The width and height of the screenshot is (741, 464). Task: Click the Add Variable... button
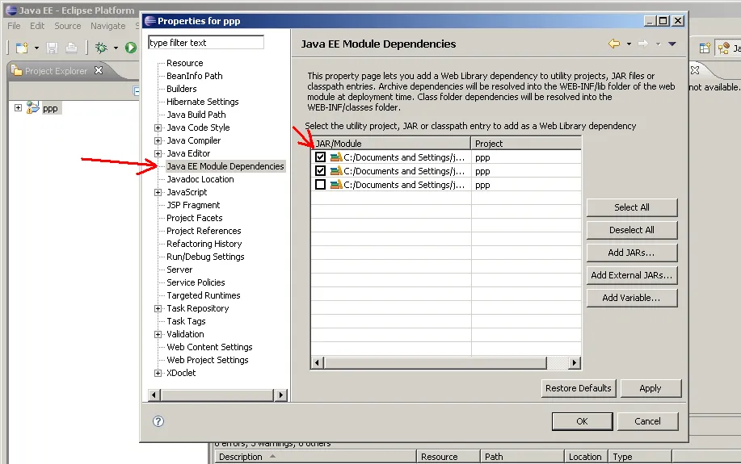(x=632, y=298)
